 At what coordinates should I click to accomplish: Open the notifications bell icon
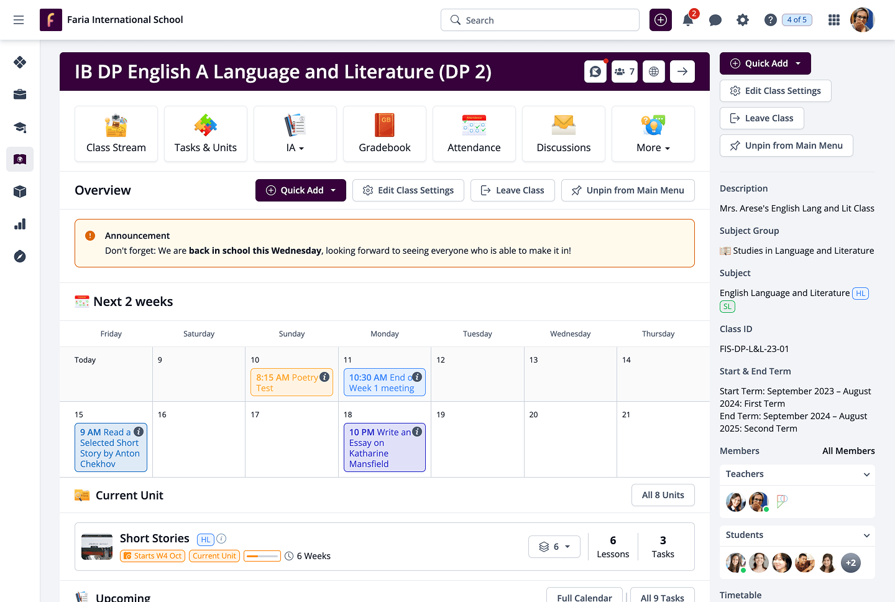[x=688, y=20]
